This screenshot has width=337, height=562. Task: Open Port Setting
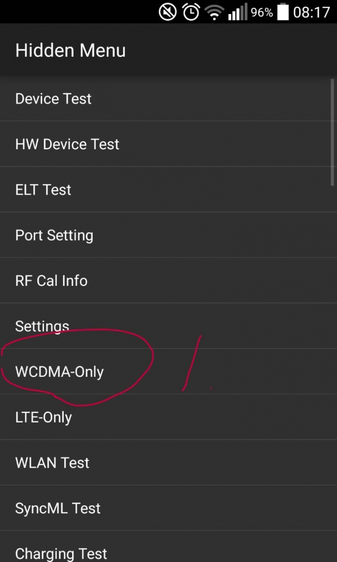(x=168, y=235)
